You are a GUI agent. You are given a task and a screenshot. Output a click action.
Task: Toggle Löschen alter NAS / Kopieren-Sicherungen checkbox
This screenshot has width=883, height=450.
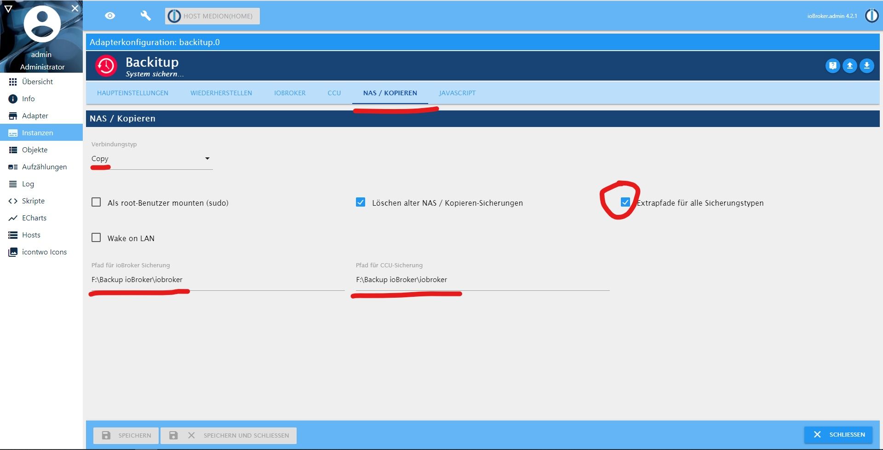(361, 202)
